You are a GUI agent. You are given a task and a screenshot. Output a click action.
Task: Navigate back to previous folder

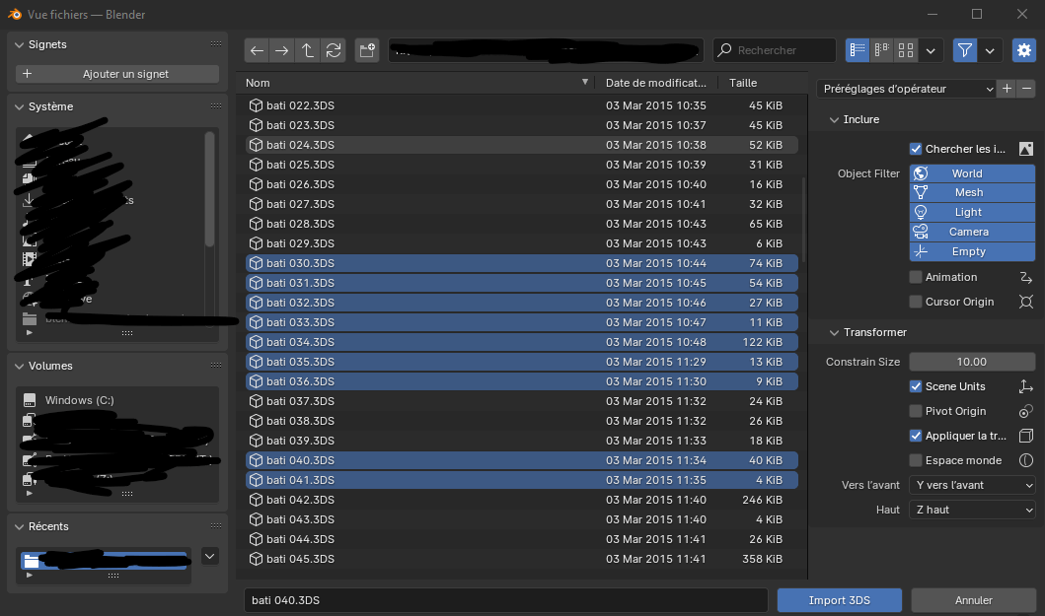pyautogui.click(x=257, y=50)
